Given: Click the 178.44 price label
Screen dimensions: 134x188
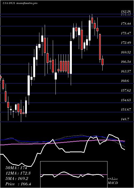Looking at the screenshot, I should click(126, 24).
